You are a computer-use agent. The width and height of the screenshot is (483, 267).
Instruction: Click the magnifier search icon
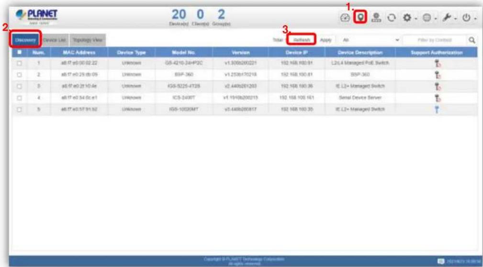click(472, 40)
